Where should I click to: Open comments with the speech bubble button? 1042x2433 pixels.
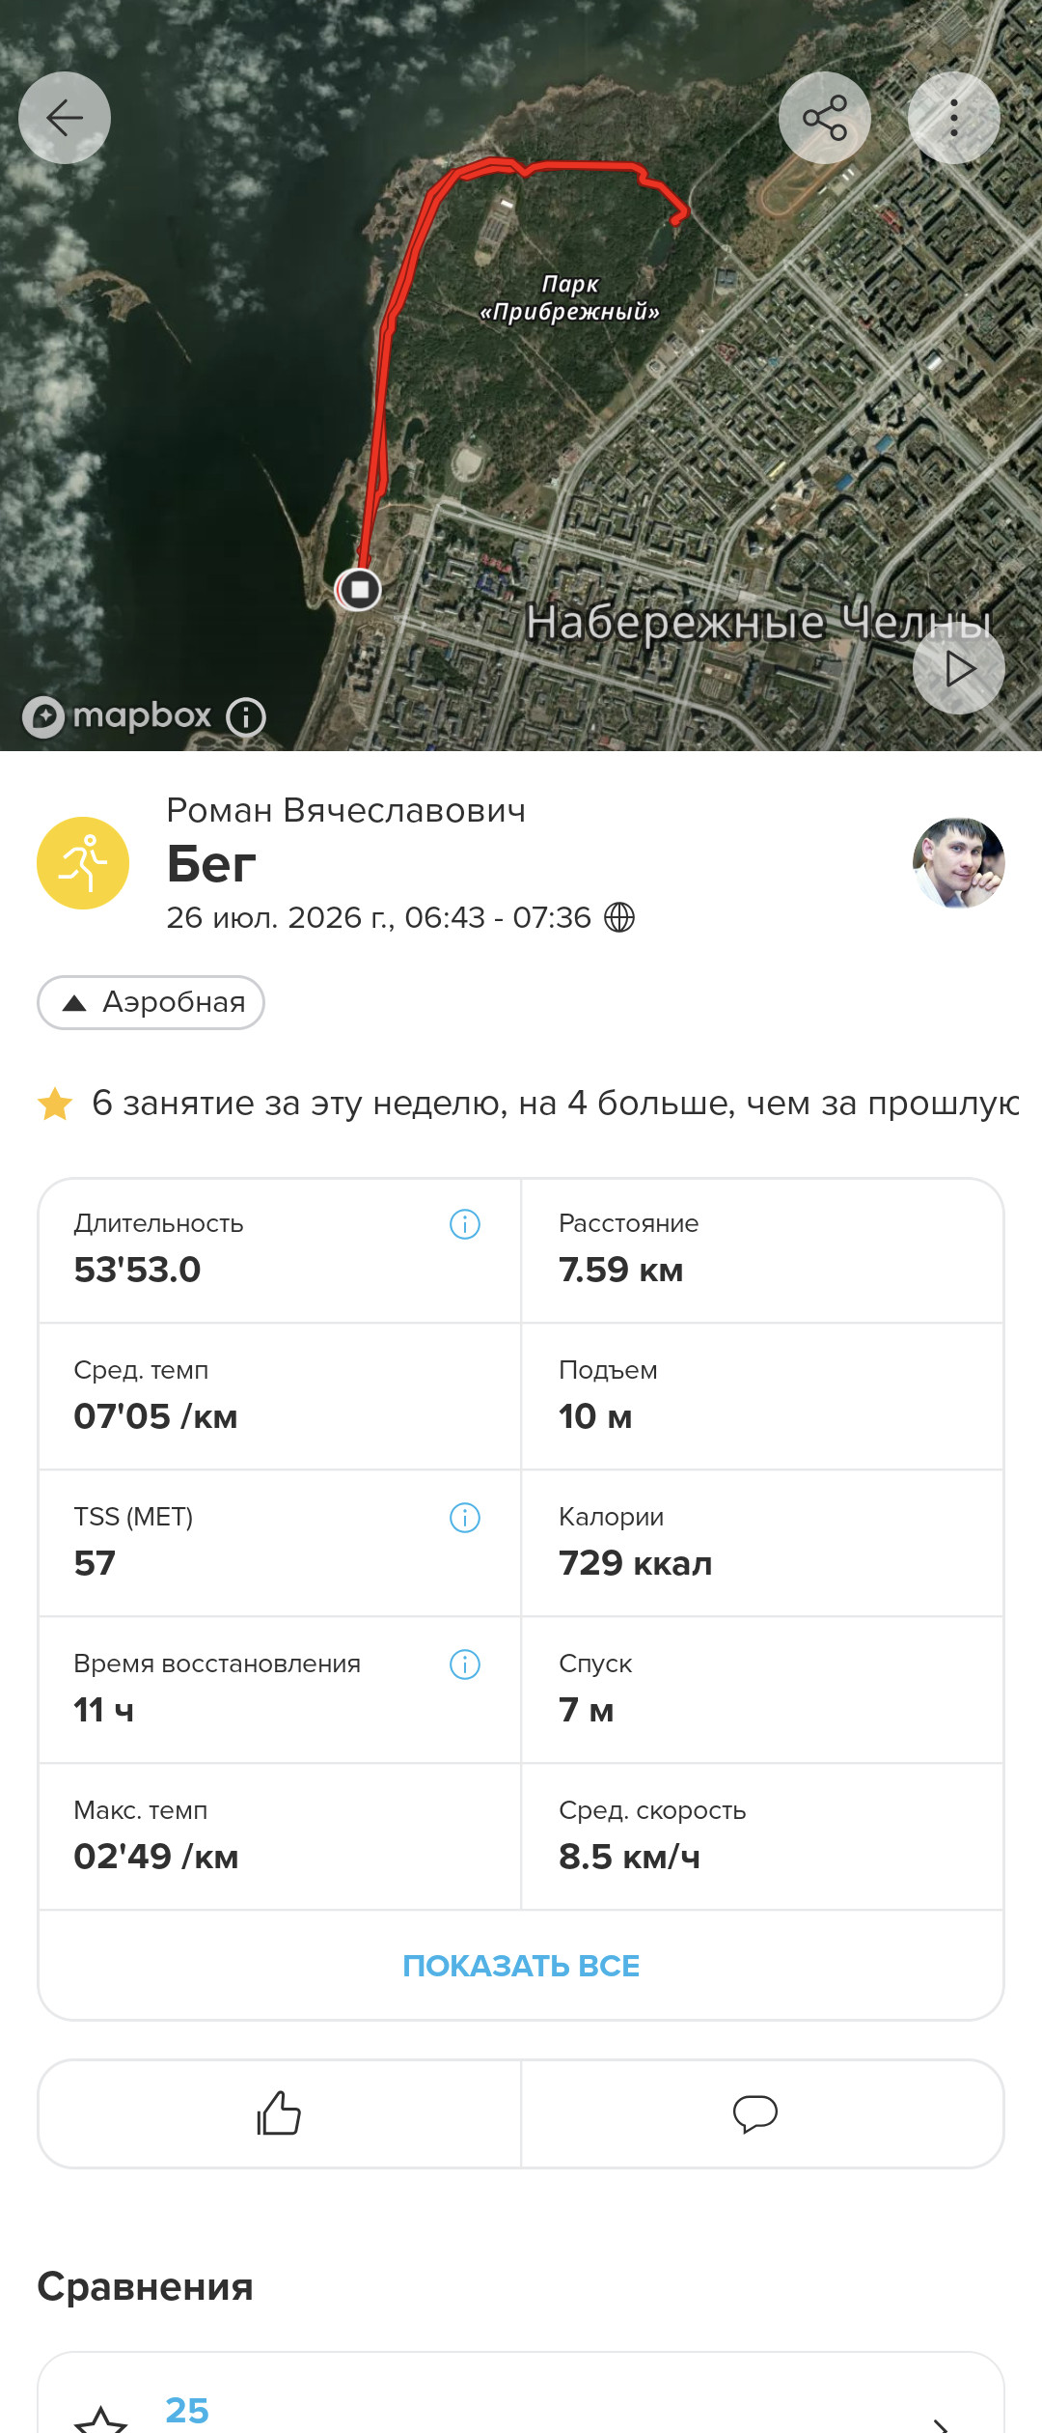coord(755,2113)
